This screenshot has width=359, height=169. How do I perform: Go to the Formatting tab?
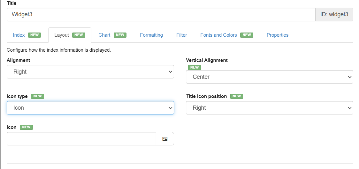[x=151, y=35]
